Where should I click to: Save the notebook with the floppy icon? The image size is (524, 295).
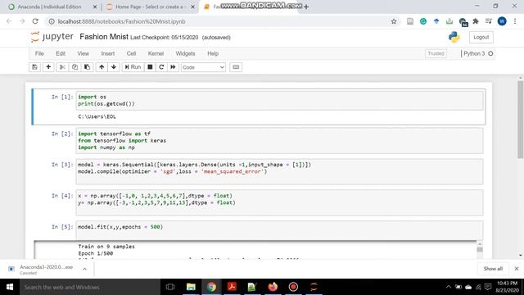click(34, 67)
